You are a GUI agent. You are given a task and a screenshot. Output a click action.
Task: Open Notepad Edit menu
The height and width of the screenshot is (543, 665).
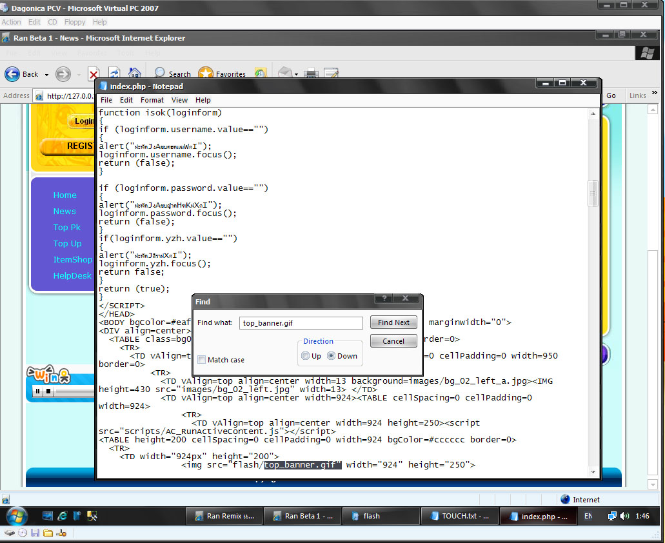pyautogui.click(x=126, y=100)
